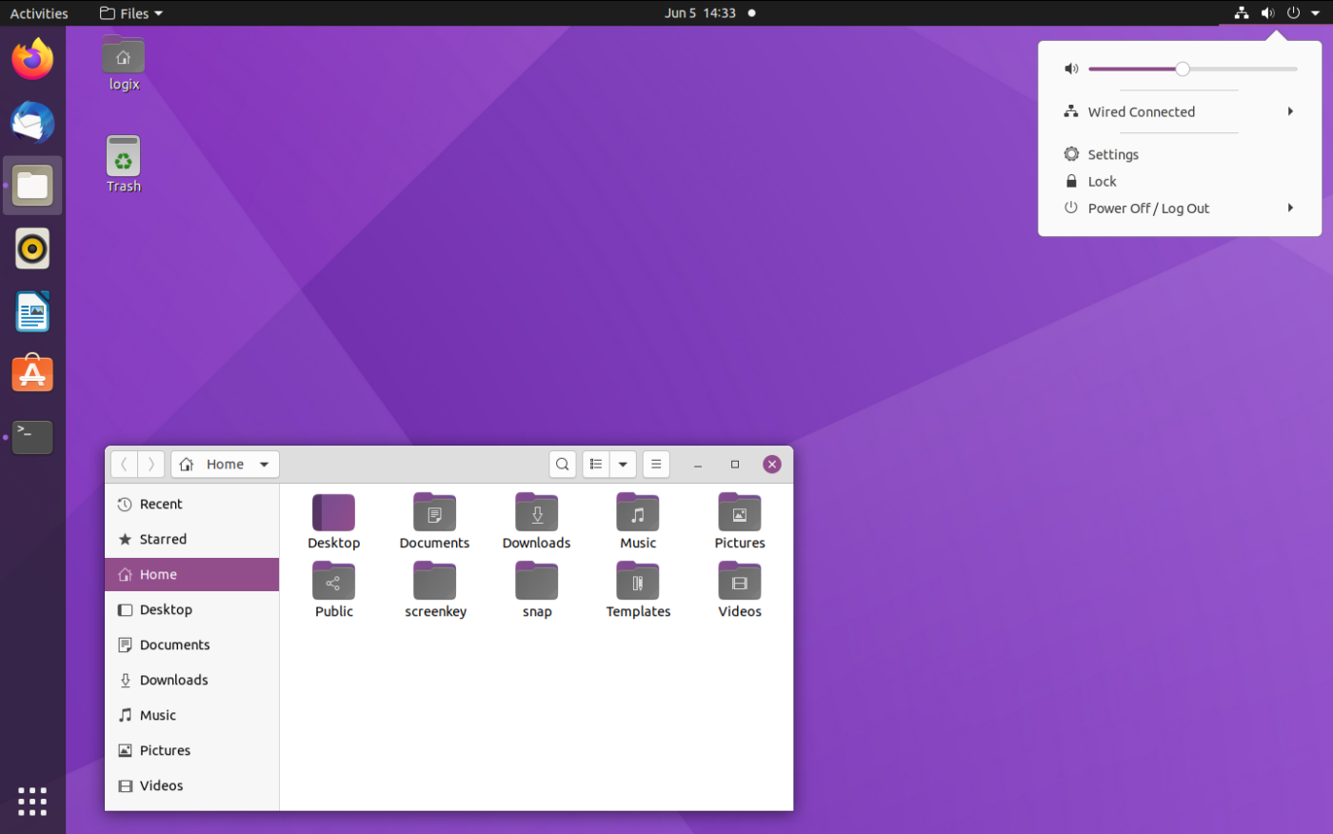Open the Files menu in the top bar

(129, 13)
